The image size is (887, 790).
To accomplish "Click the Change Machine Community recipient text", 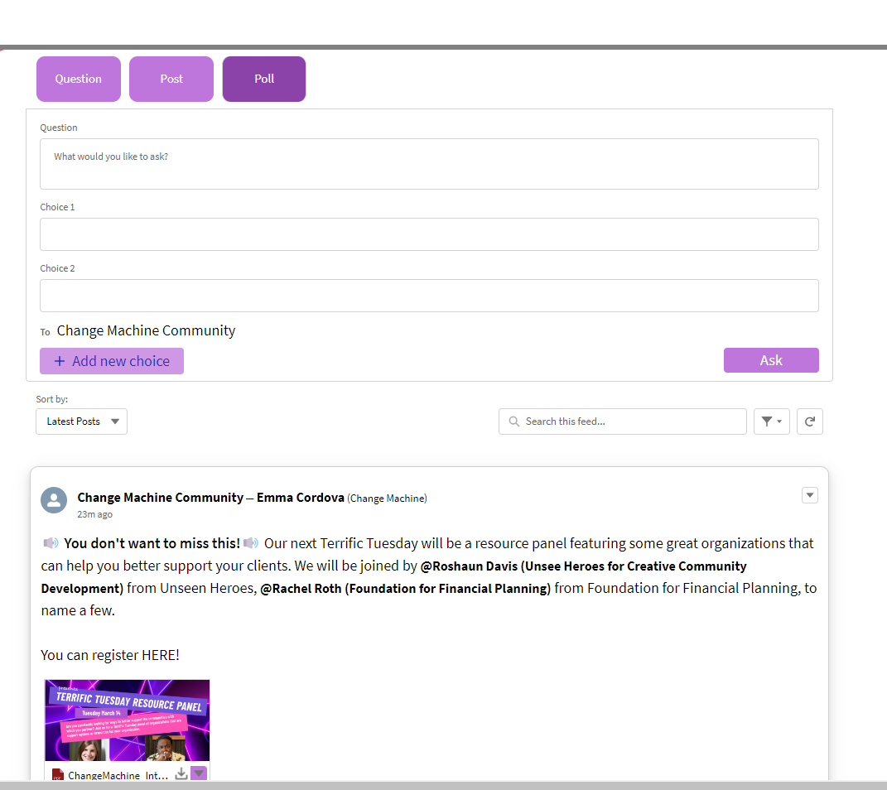I will tap(146, 330).
